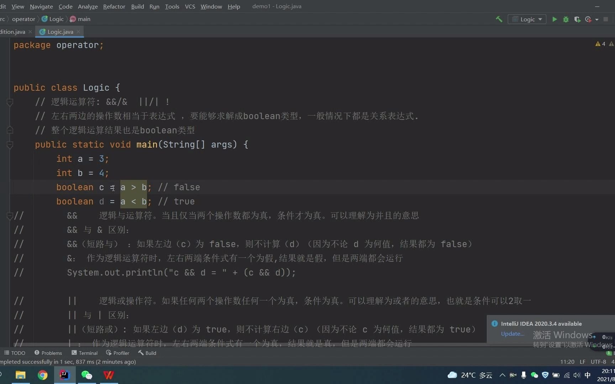The width and height of the screenshot is (615, 384).
Task: Toggle fold marker at the && 逻辑与运算符 comment line
Action: click(x=10, y=216)
